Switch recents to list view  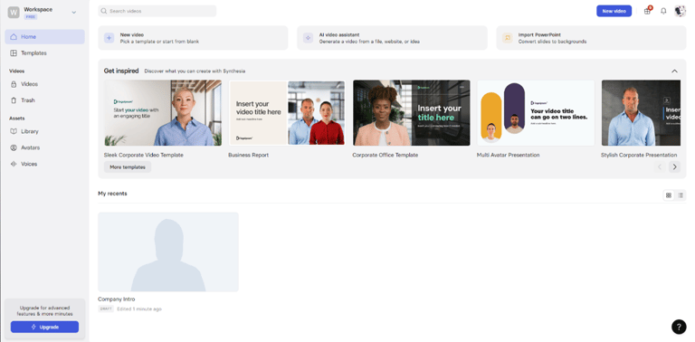[681, 195]
